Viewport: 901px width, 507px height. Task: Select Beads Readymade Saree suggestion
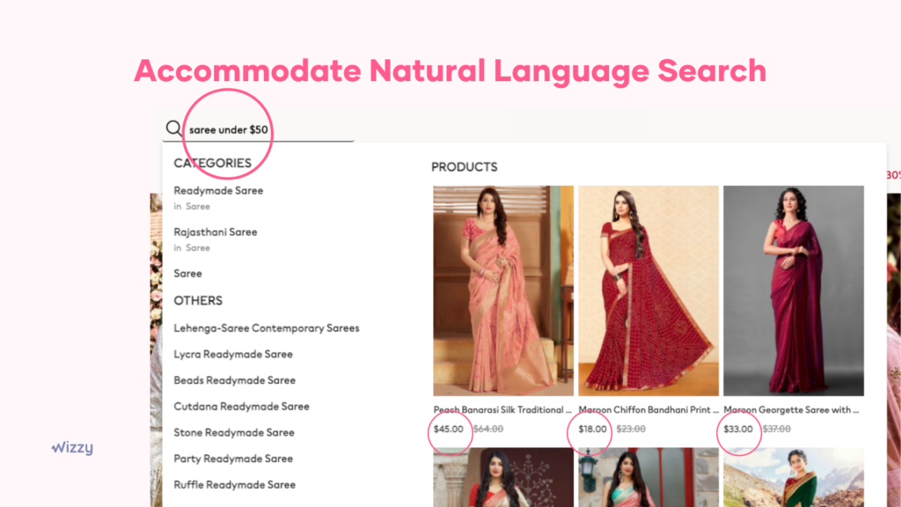click(234, 380)
